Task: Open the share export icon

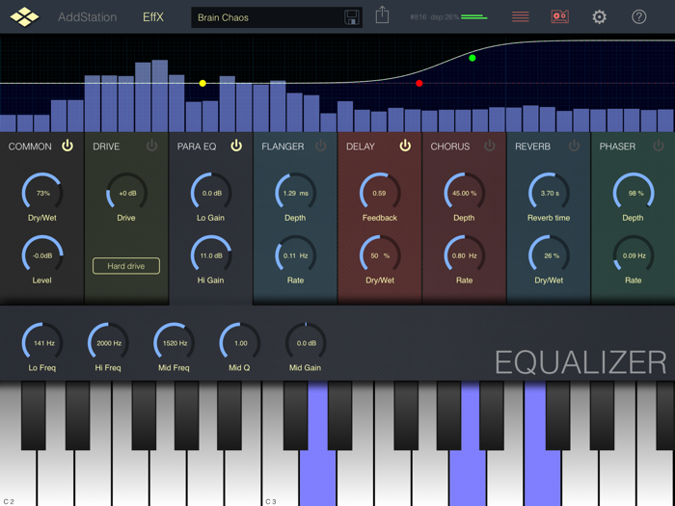Action: click(x=382, y=14)
